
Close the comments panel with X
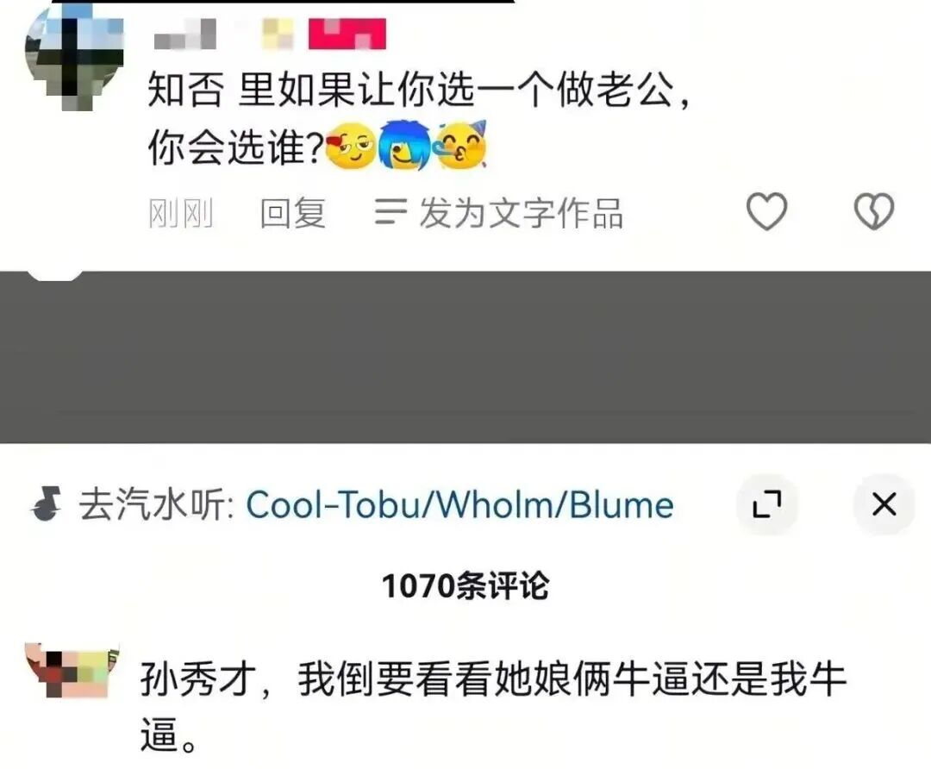(884, 504)
